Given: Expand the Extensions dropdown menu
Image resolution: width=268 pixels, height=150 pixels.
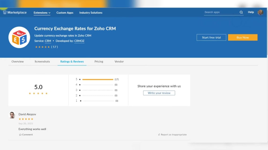Looking at the screenshot, I should coord(42,13).
